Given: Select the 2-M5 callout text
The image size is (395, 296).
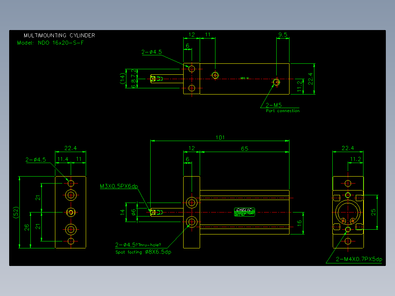Looking at the screenshot, I should 274,105.
